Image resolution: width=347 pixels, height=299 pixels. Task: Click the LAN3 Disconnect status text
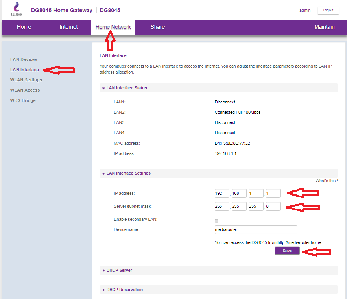[225, 122]
